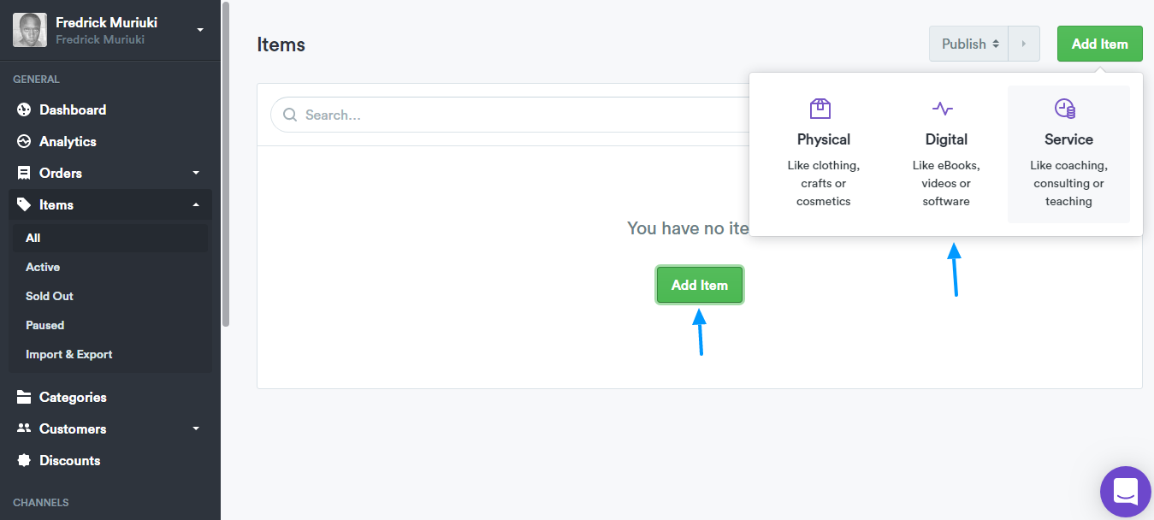Open Analytics via its chart icon
The image size is (1154, 520).
24,141
